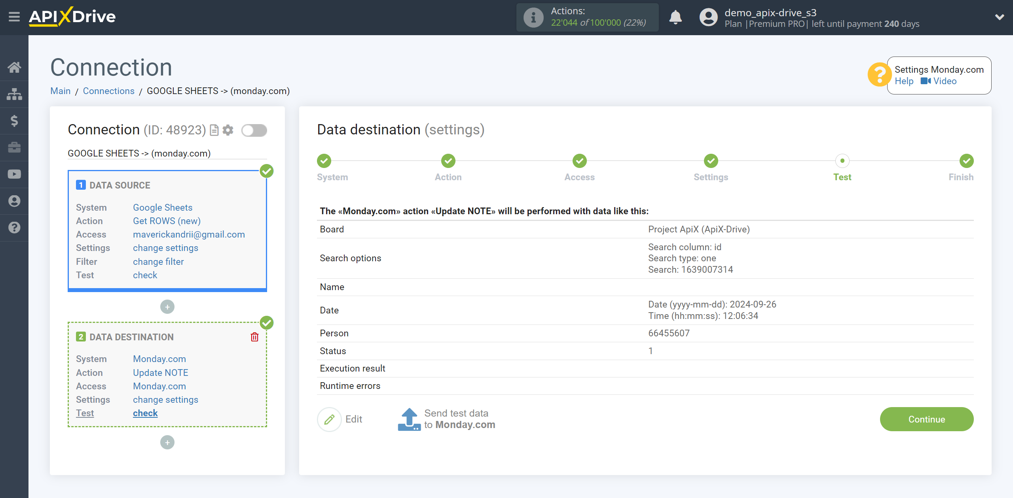Add step below Data Destination
Viewport: 1013px width, 498px height.
[167, 442]
